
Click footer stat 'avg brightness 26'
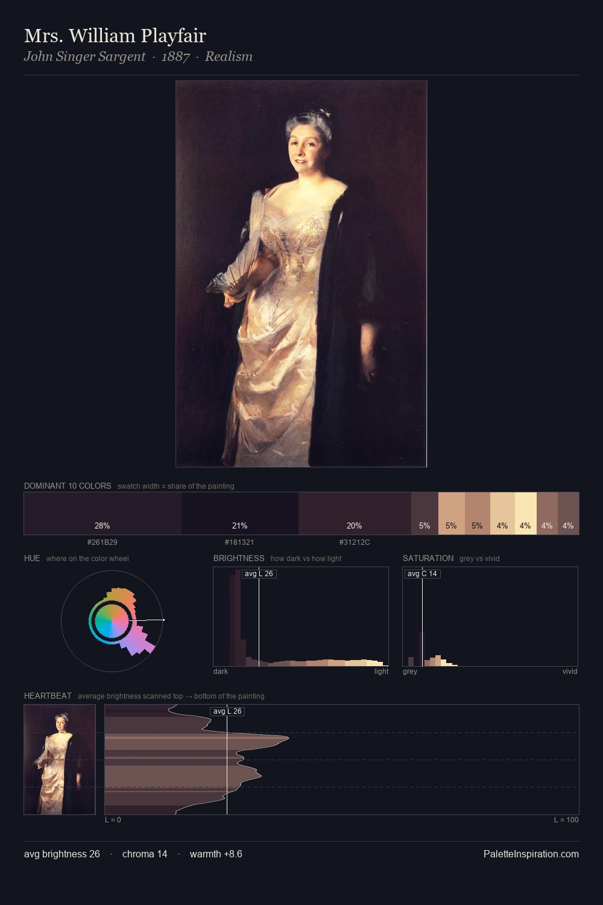point(62,854)
